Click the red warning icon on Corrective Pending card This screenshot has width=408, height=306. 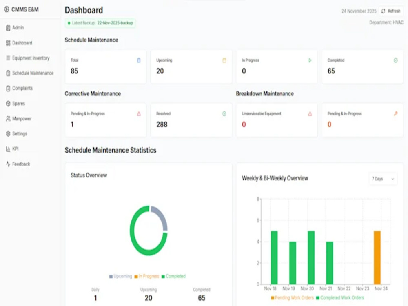click(x=139, y=114)
